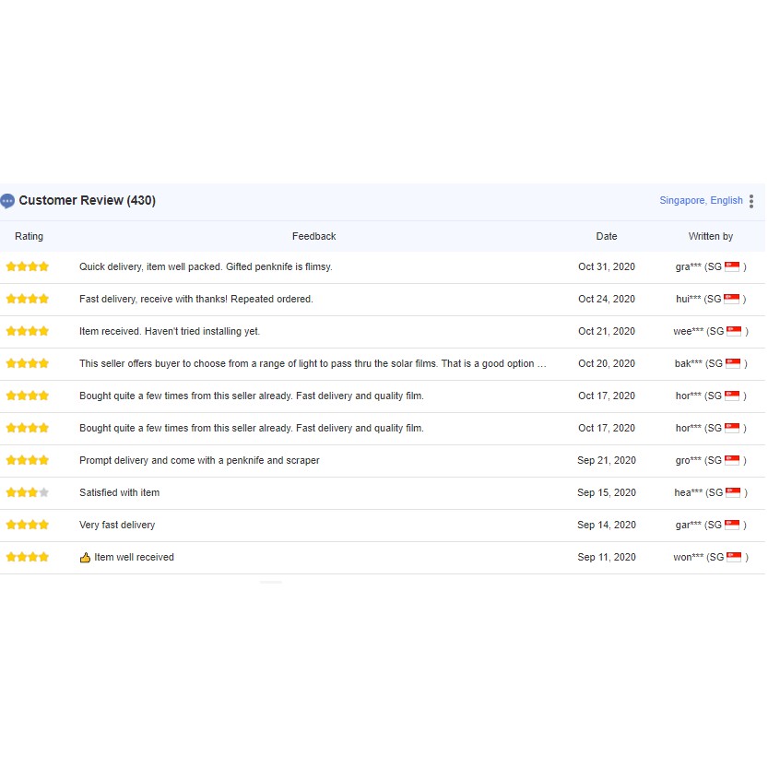Click the Singapore flag beside bak*** reviewer
The width and height of the screenshot is (768, 768).
pyautogui.click(x=734, y=363)
